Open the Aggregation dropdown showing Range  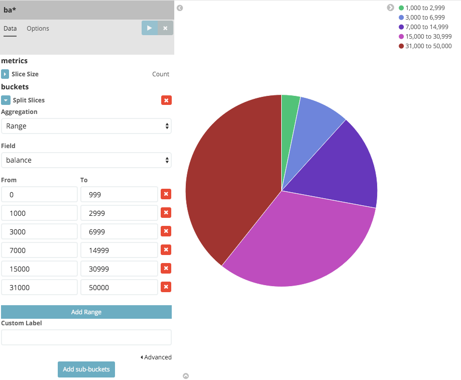(x=86, y=126)
